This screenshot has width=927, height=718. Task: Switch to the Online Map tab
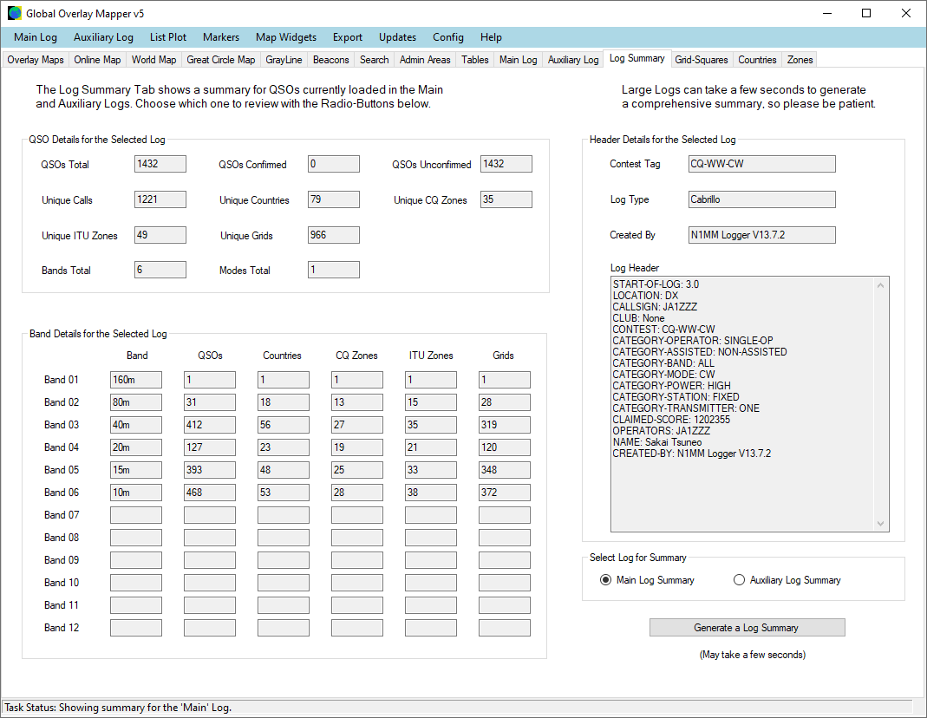click(97, 60)
